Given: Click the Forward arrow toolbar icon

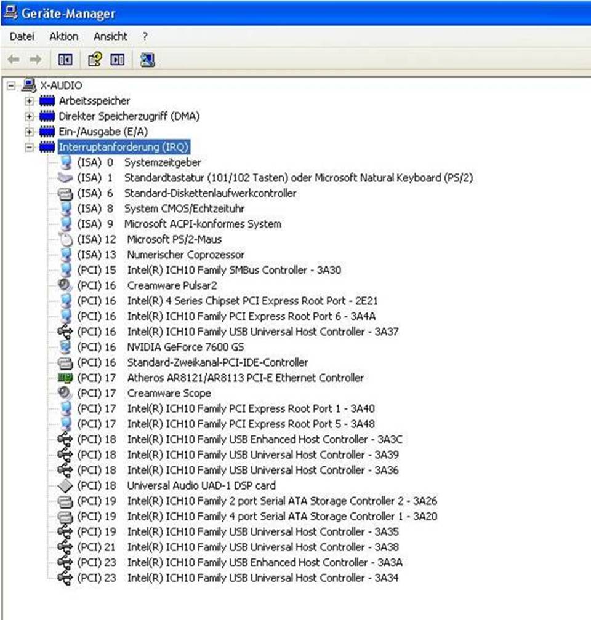Looking at the screenshot, I should coord(35,60).
